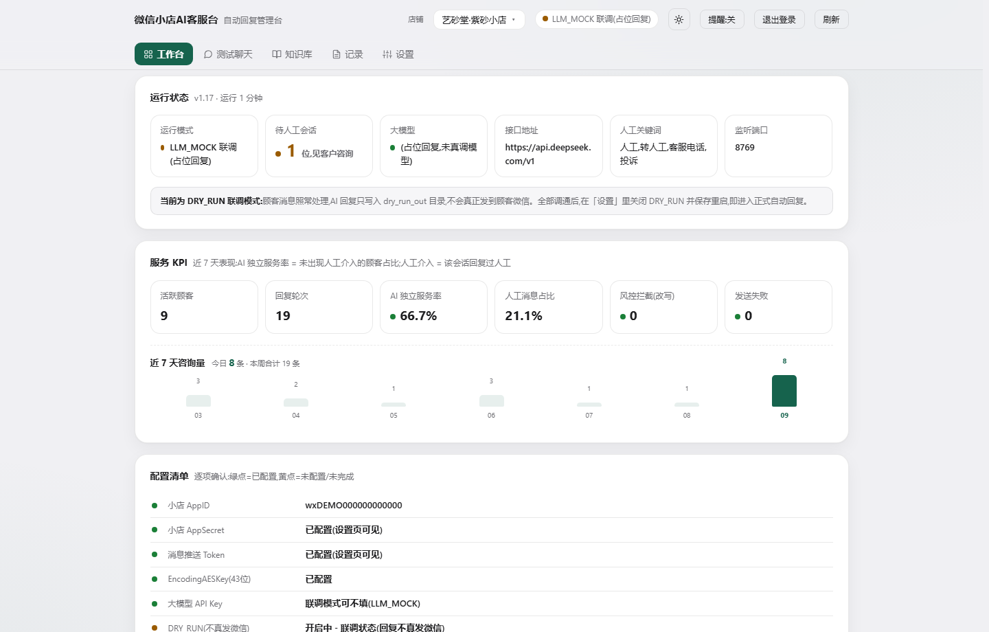Viewport: 989px width, 632px height.
Task: Select the chart bar for day 05
Action: [x=394, y=405]
